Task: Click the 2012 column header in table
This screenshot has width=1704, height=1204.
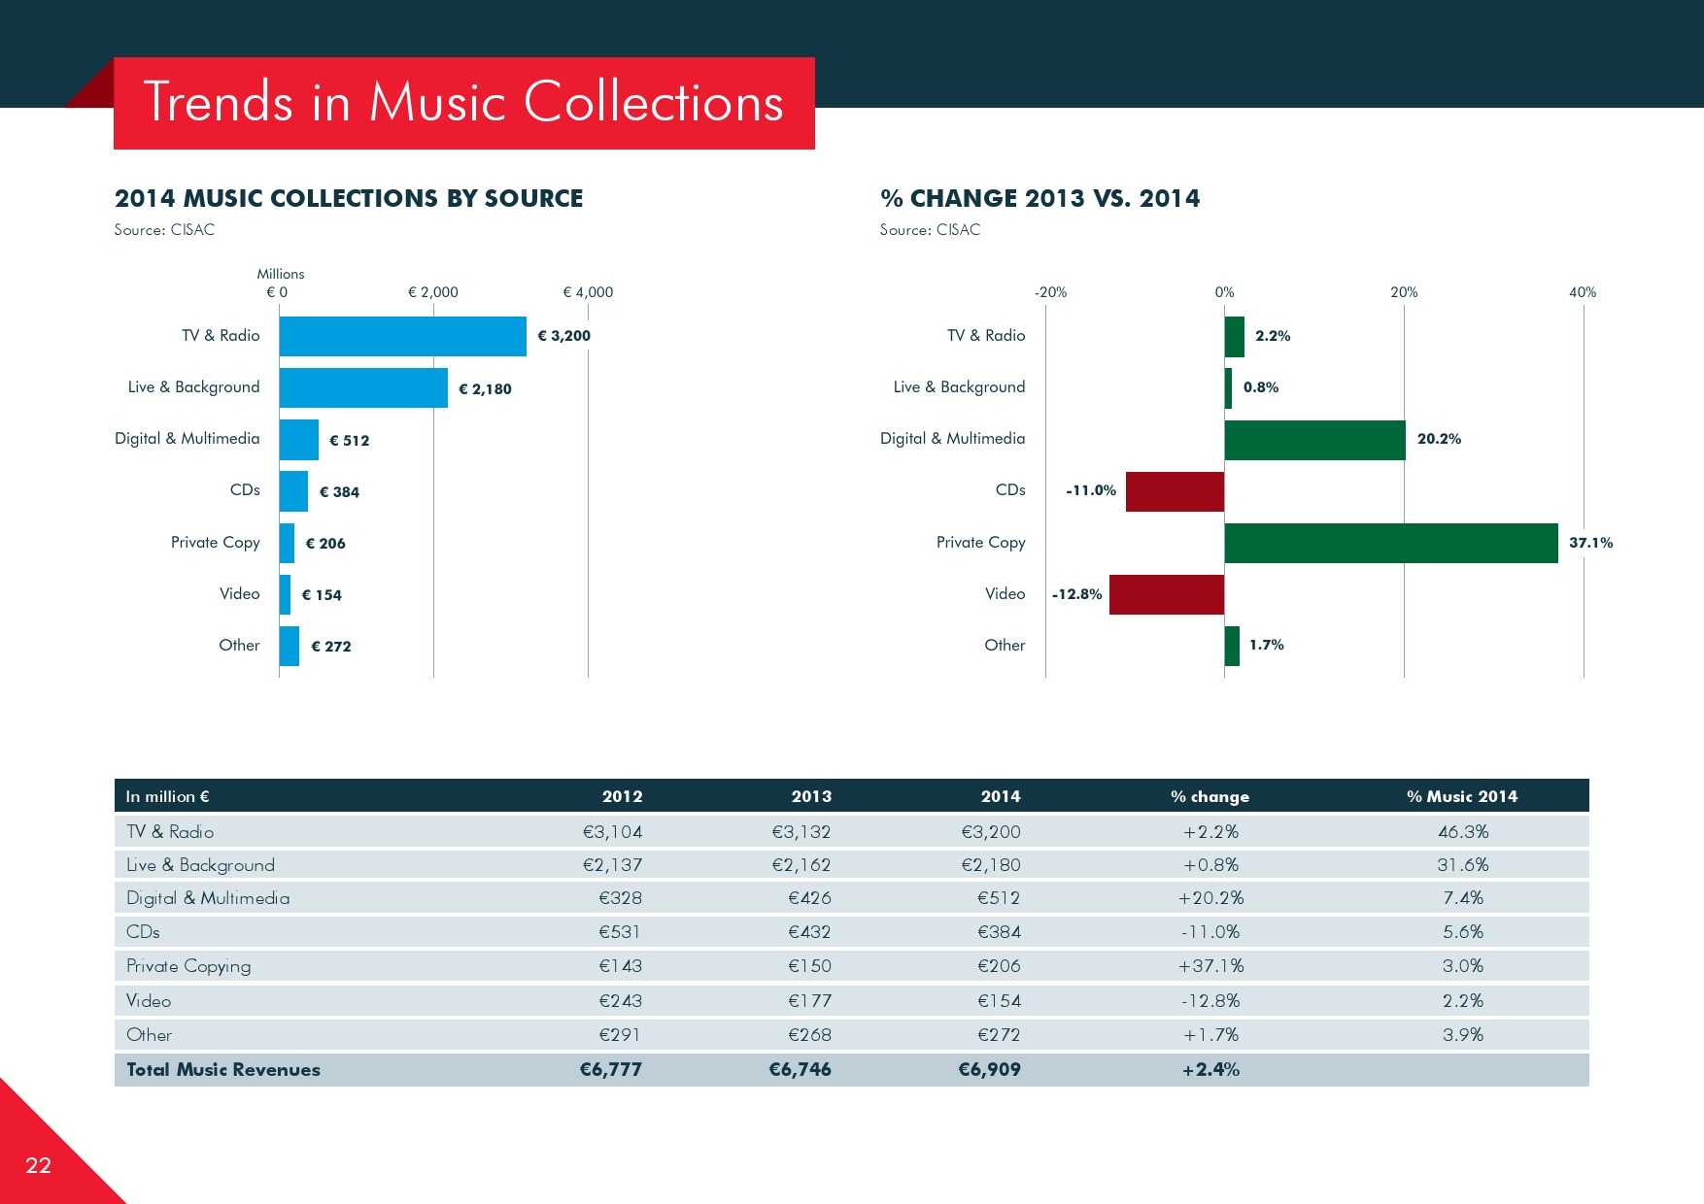Action: 622,796
